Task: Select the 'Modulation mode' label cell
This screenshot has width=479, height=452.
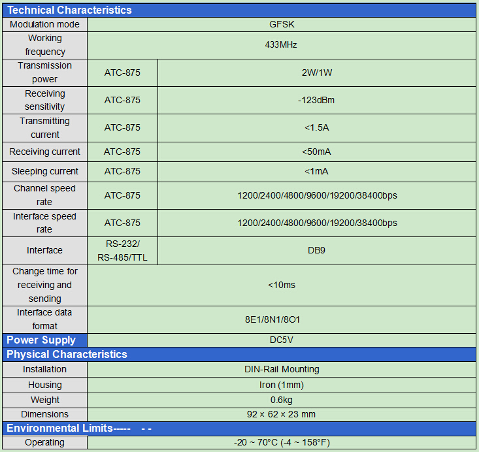Action: tap(44, 24)
